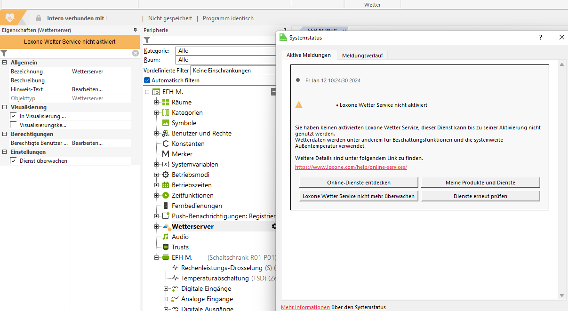Expand the Kategorien tree node
The height and width of the screenshot is (311, 568).
(157, 112)
